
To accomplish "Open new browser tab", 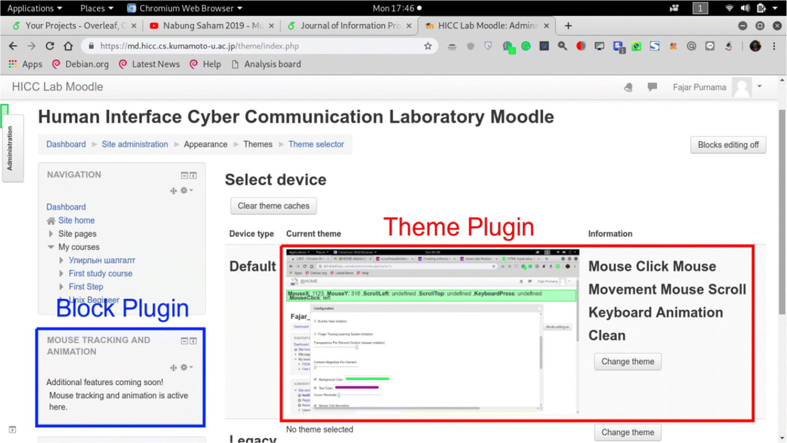I will pos(568,26).
